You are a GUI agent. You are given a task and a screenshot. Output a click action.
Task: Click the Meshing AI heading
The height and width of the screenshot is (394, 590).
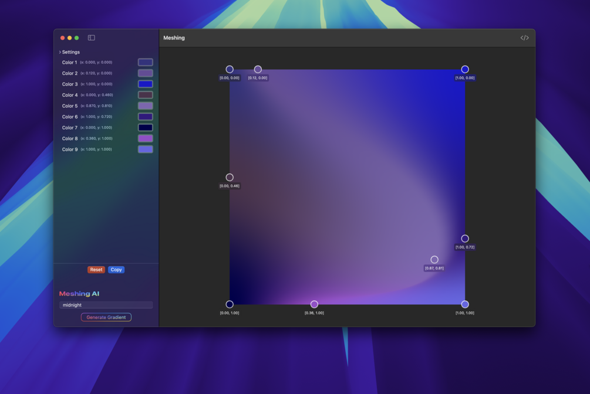tap(79, 294)
